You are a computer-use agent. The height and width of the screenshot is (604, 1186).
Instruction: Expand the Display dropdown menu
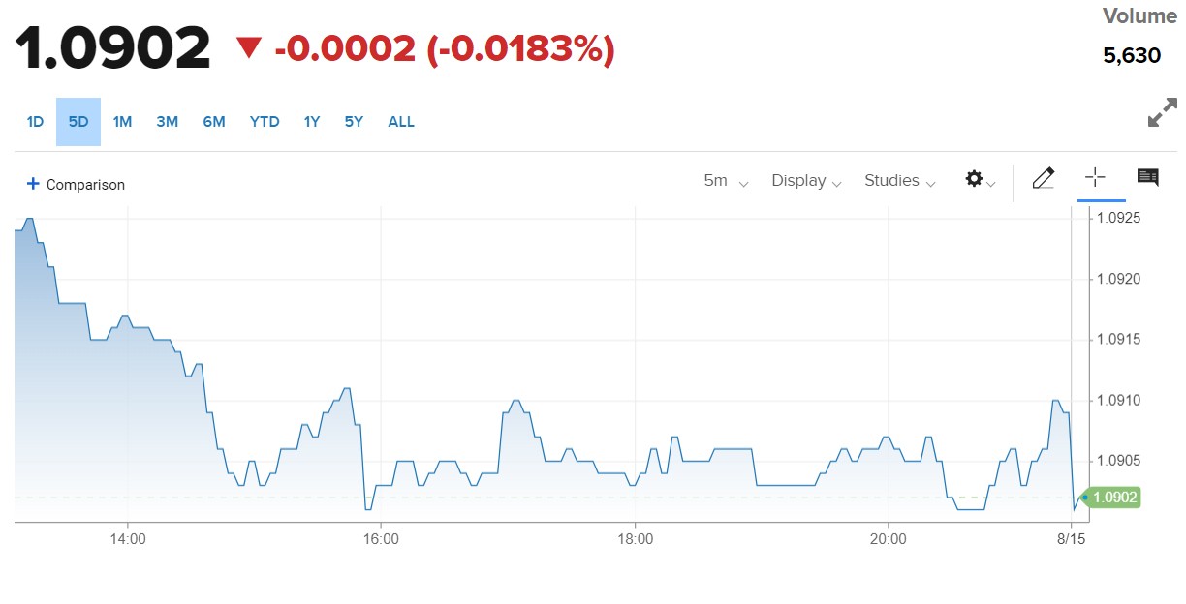[806, 181]
